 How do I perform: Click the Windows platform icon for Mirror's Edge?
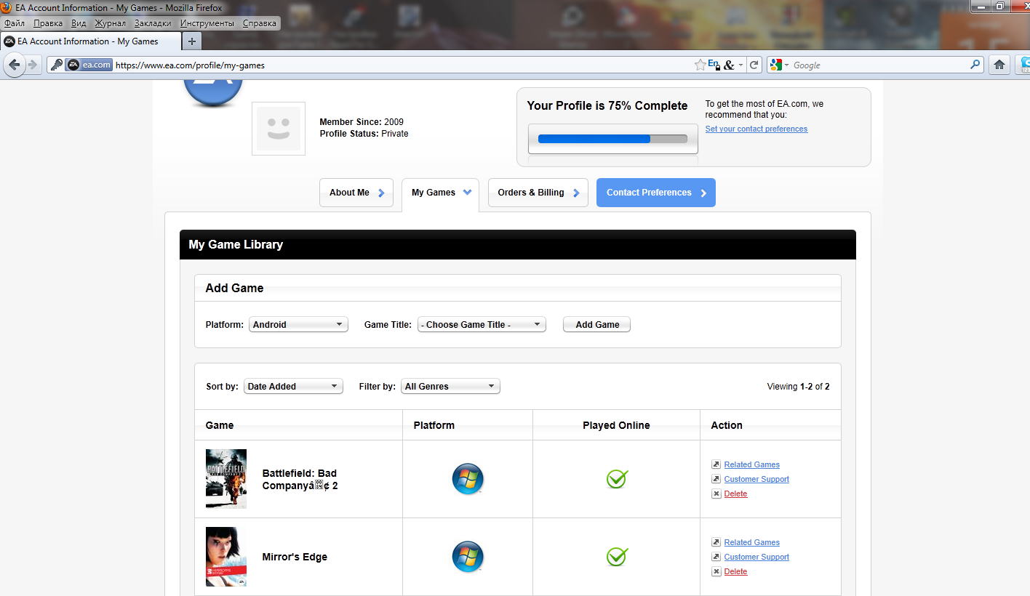[x=468, y=557]
